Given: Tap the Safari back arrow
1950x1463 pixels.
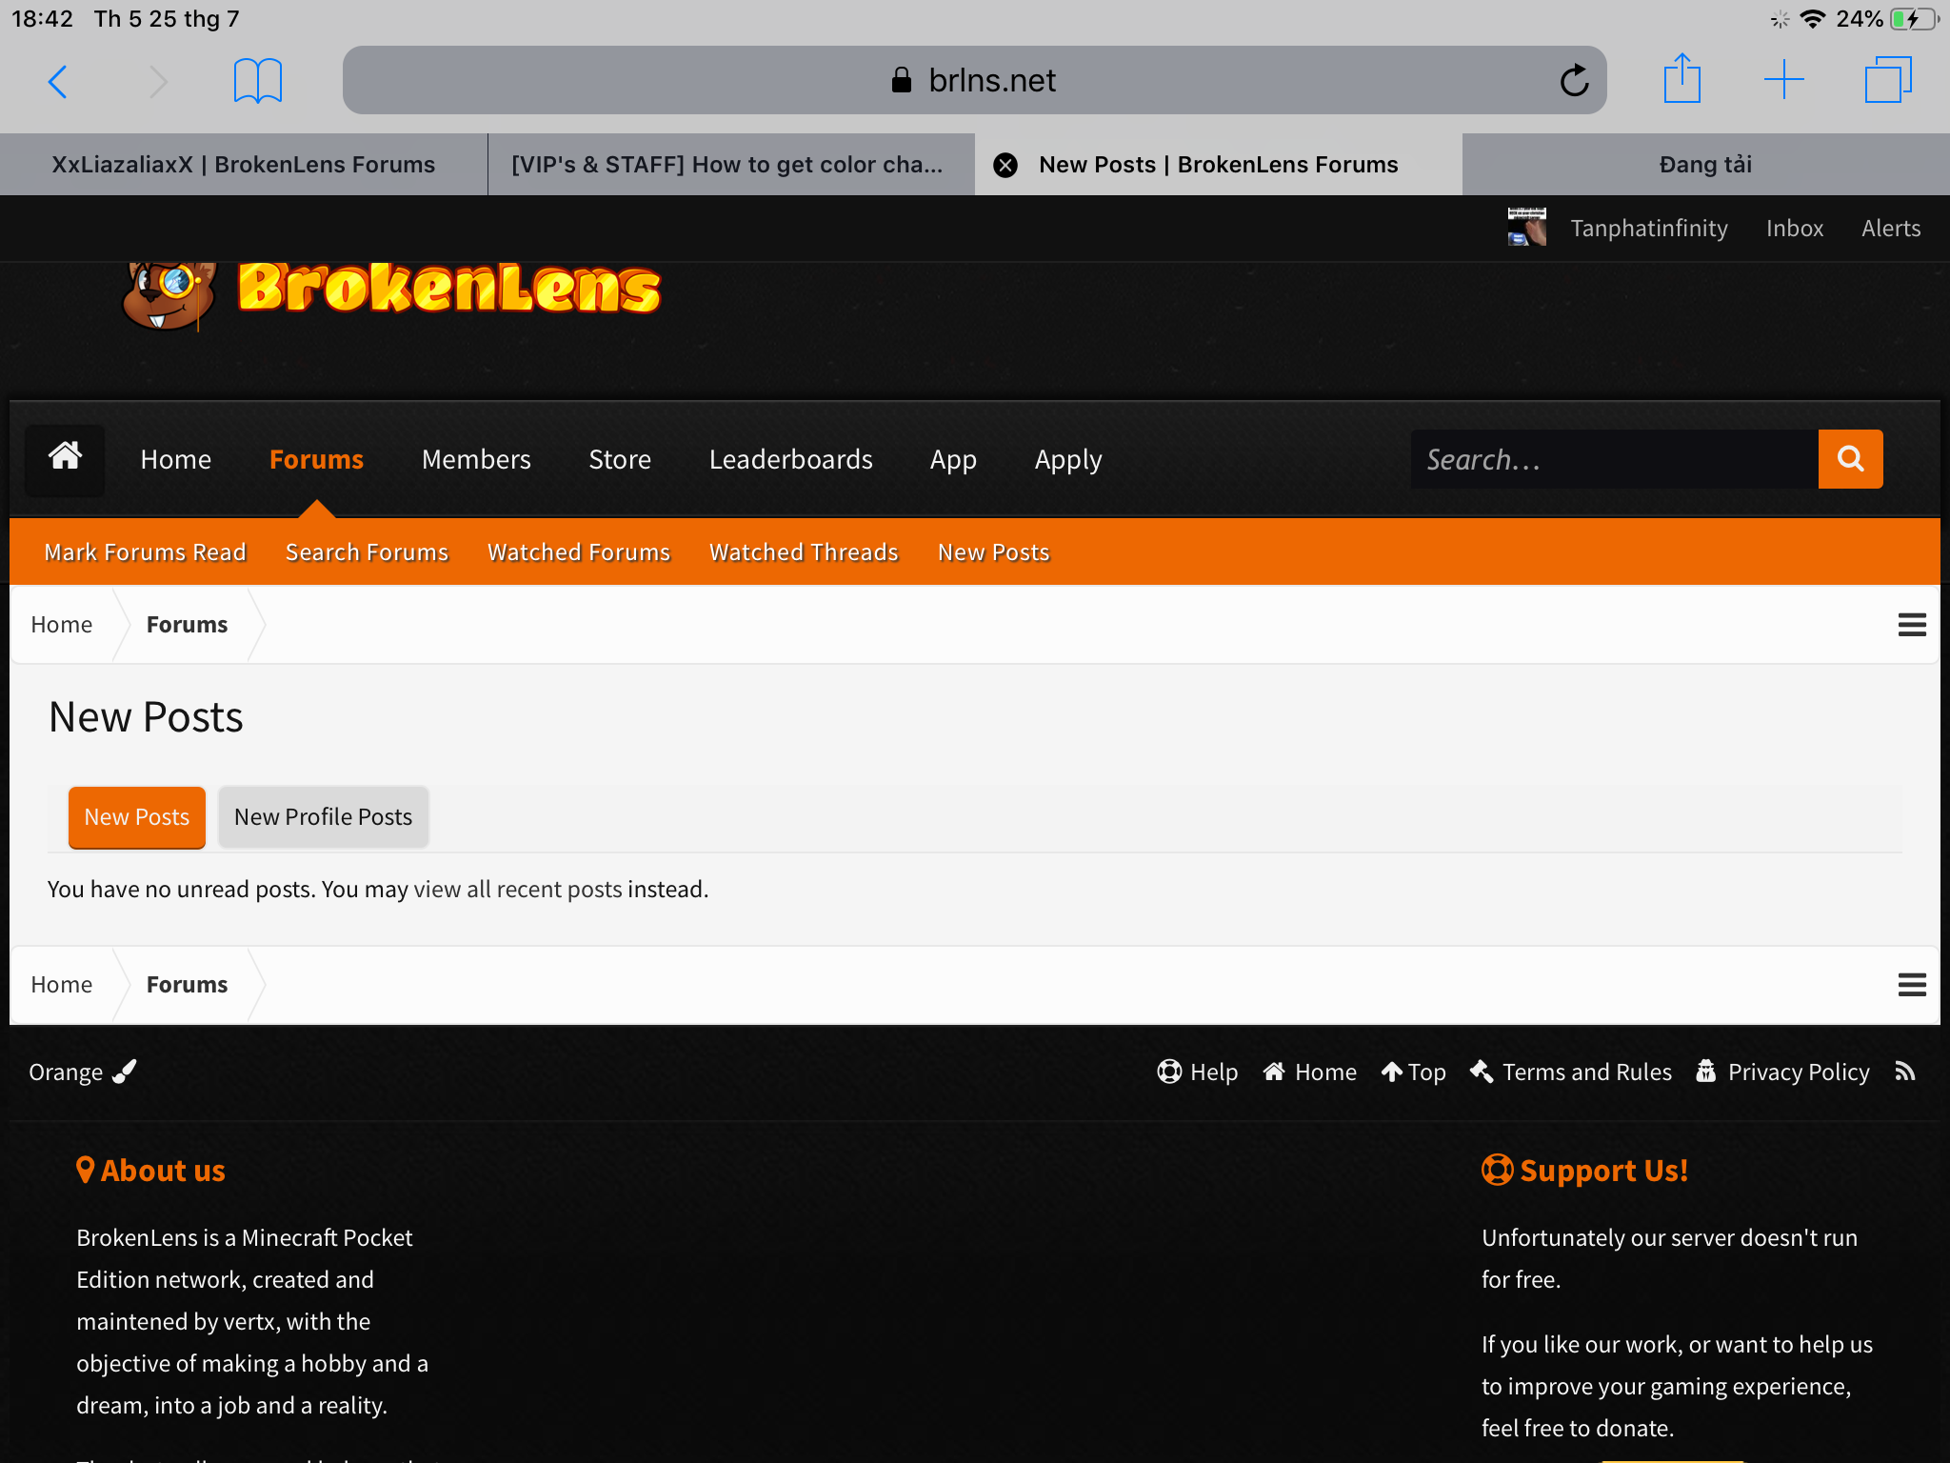Looking at the screenshot, I should click(x=58, y=81).
